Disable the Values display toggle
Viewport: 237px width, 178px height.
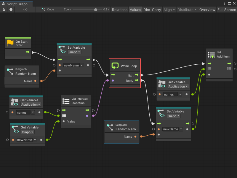coord(135,9)
